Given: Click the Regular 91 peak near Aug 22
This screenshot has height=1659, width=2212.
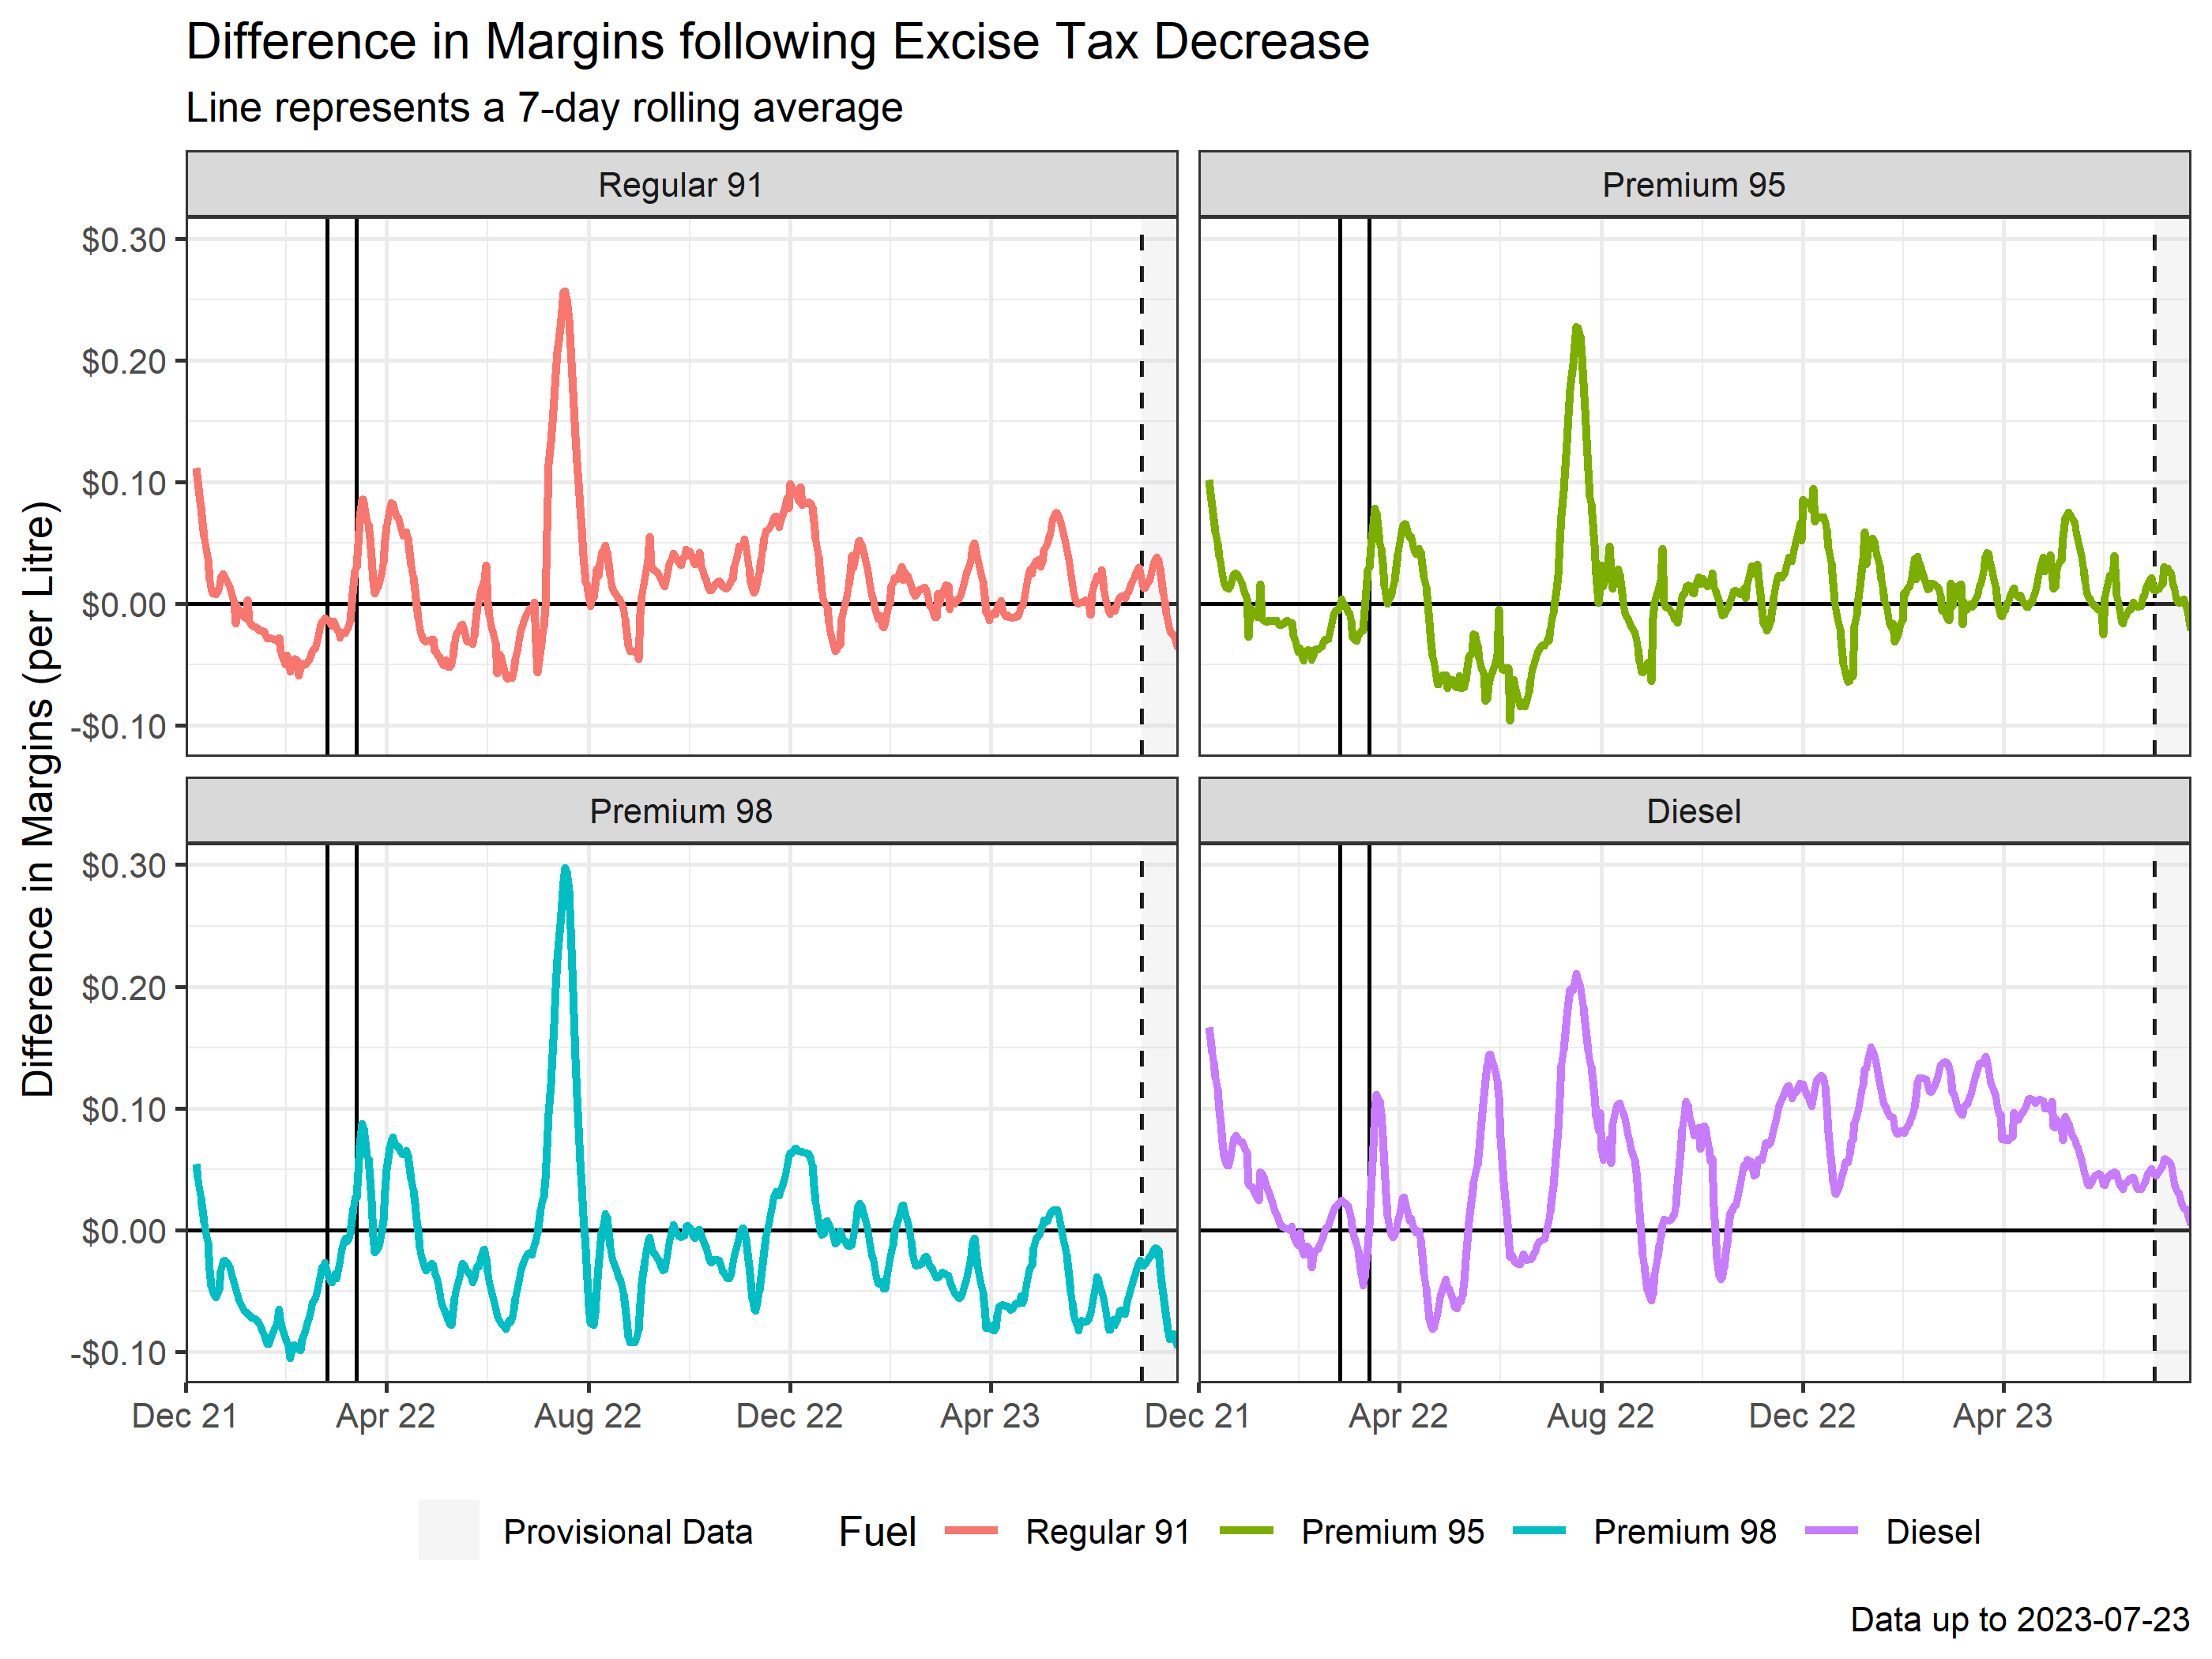Looking at the screenshot, I should click(565, 293).
